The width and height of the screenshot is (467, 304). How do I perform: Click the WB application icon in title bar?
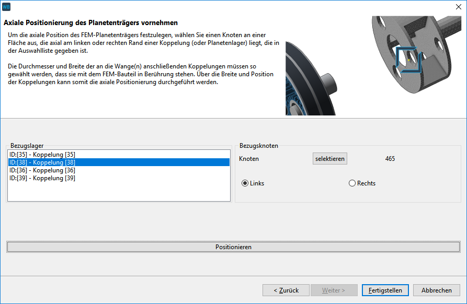click(x=6, y=7)
